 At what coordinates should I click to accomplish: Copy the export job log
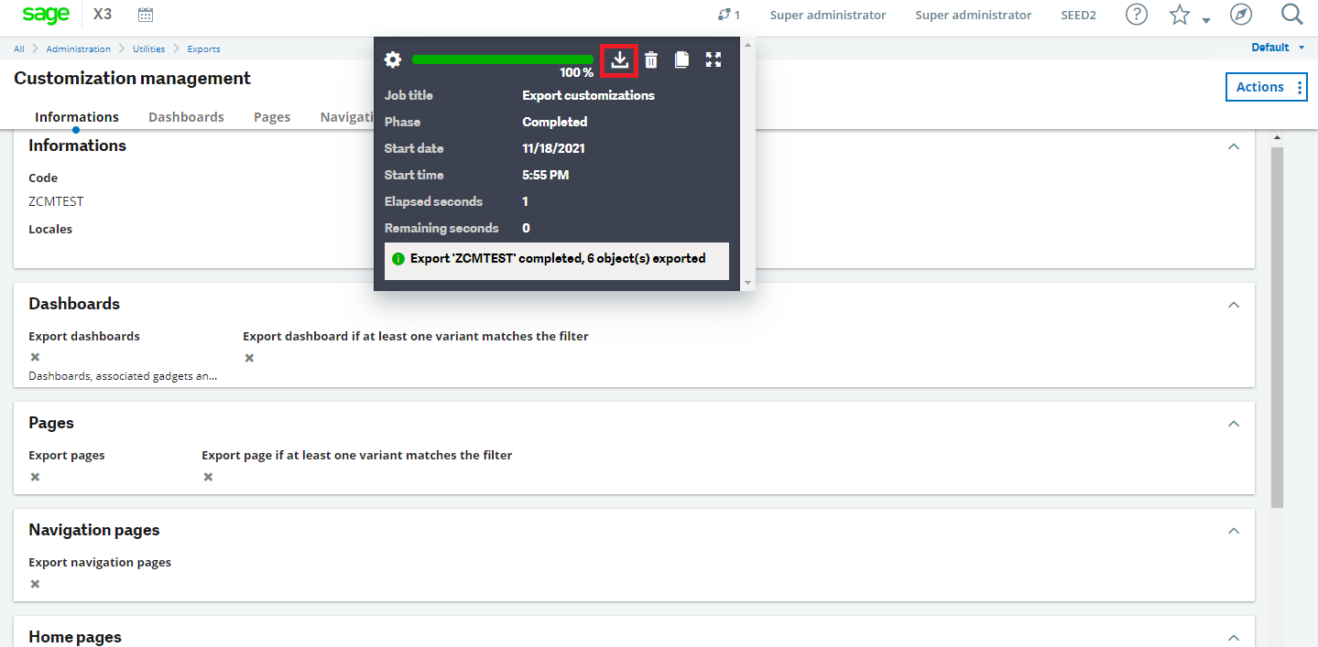pyautogui.click(x=681, y=59)
